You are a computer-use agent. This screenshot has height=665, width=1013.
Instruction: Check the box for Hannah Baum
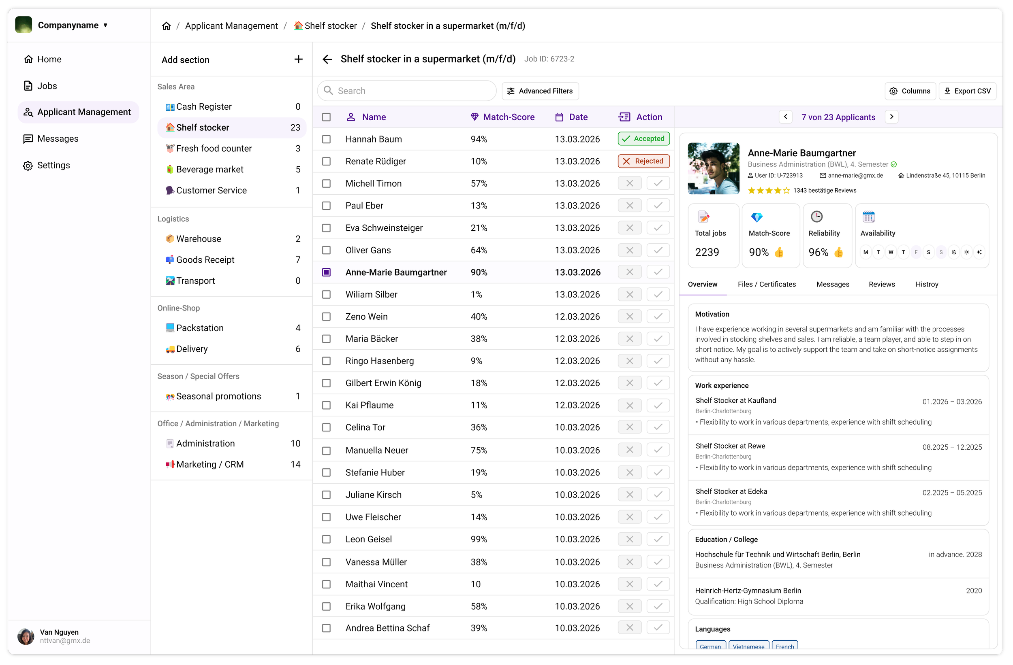(x=327, y=140)
